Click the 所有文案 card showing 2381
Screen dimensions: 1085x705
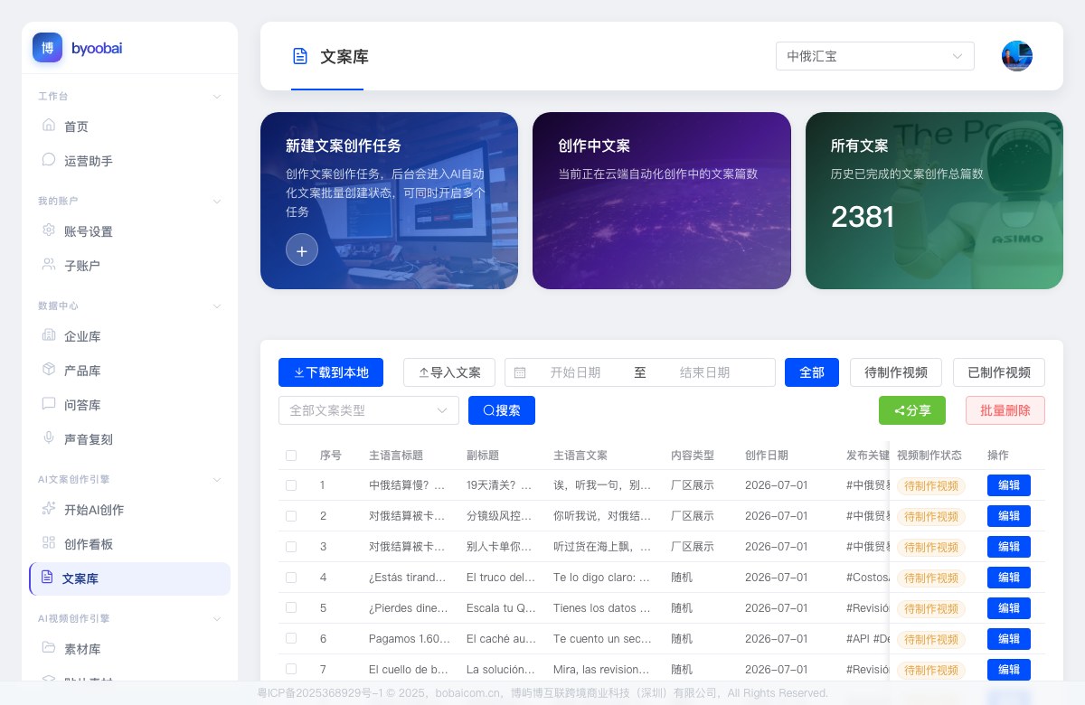click(x=934, y=201)
